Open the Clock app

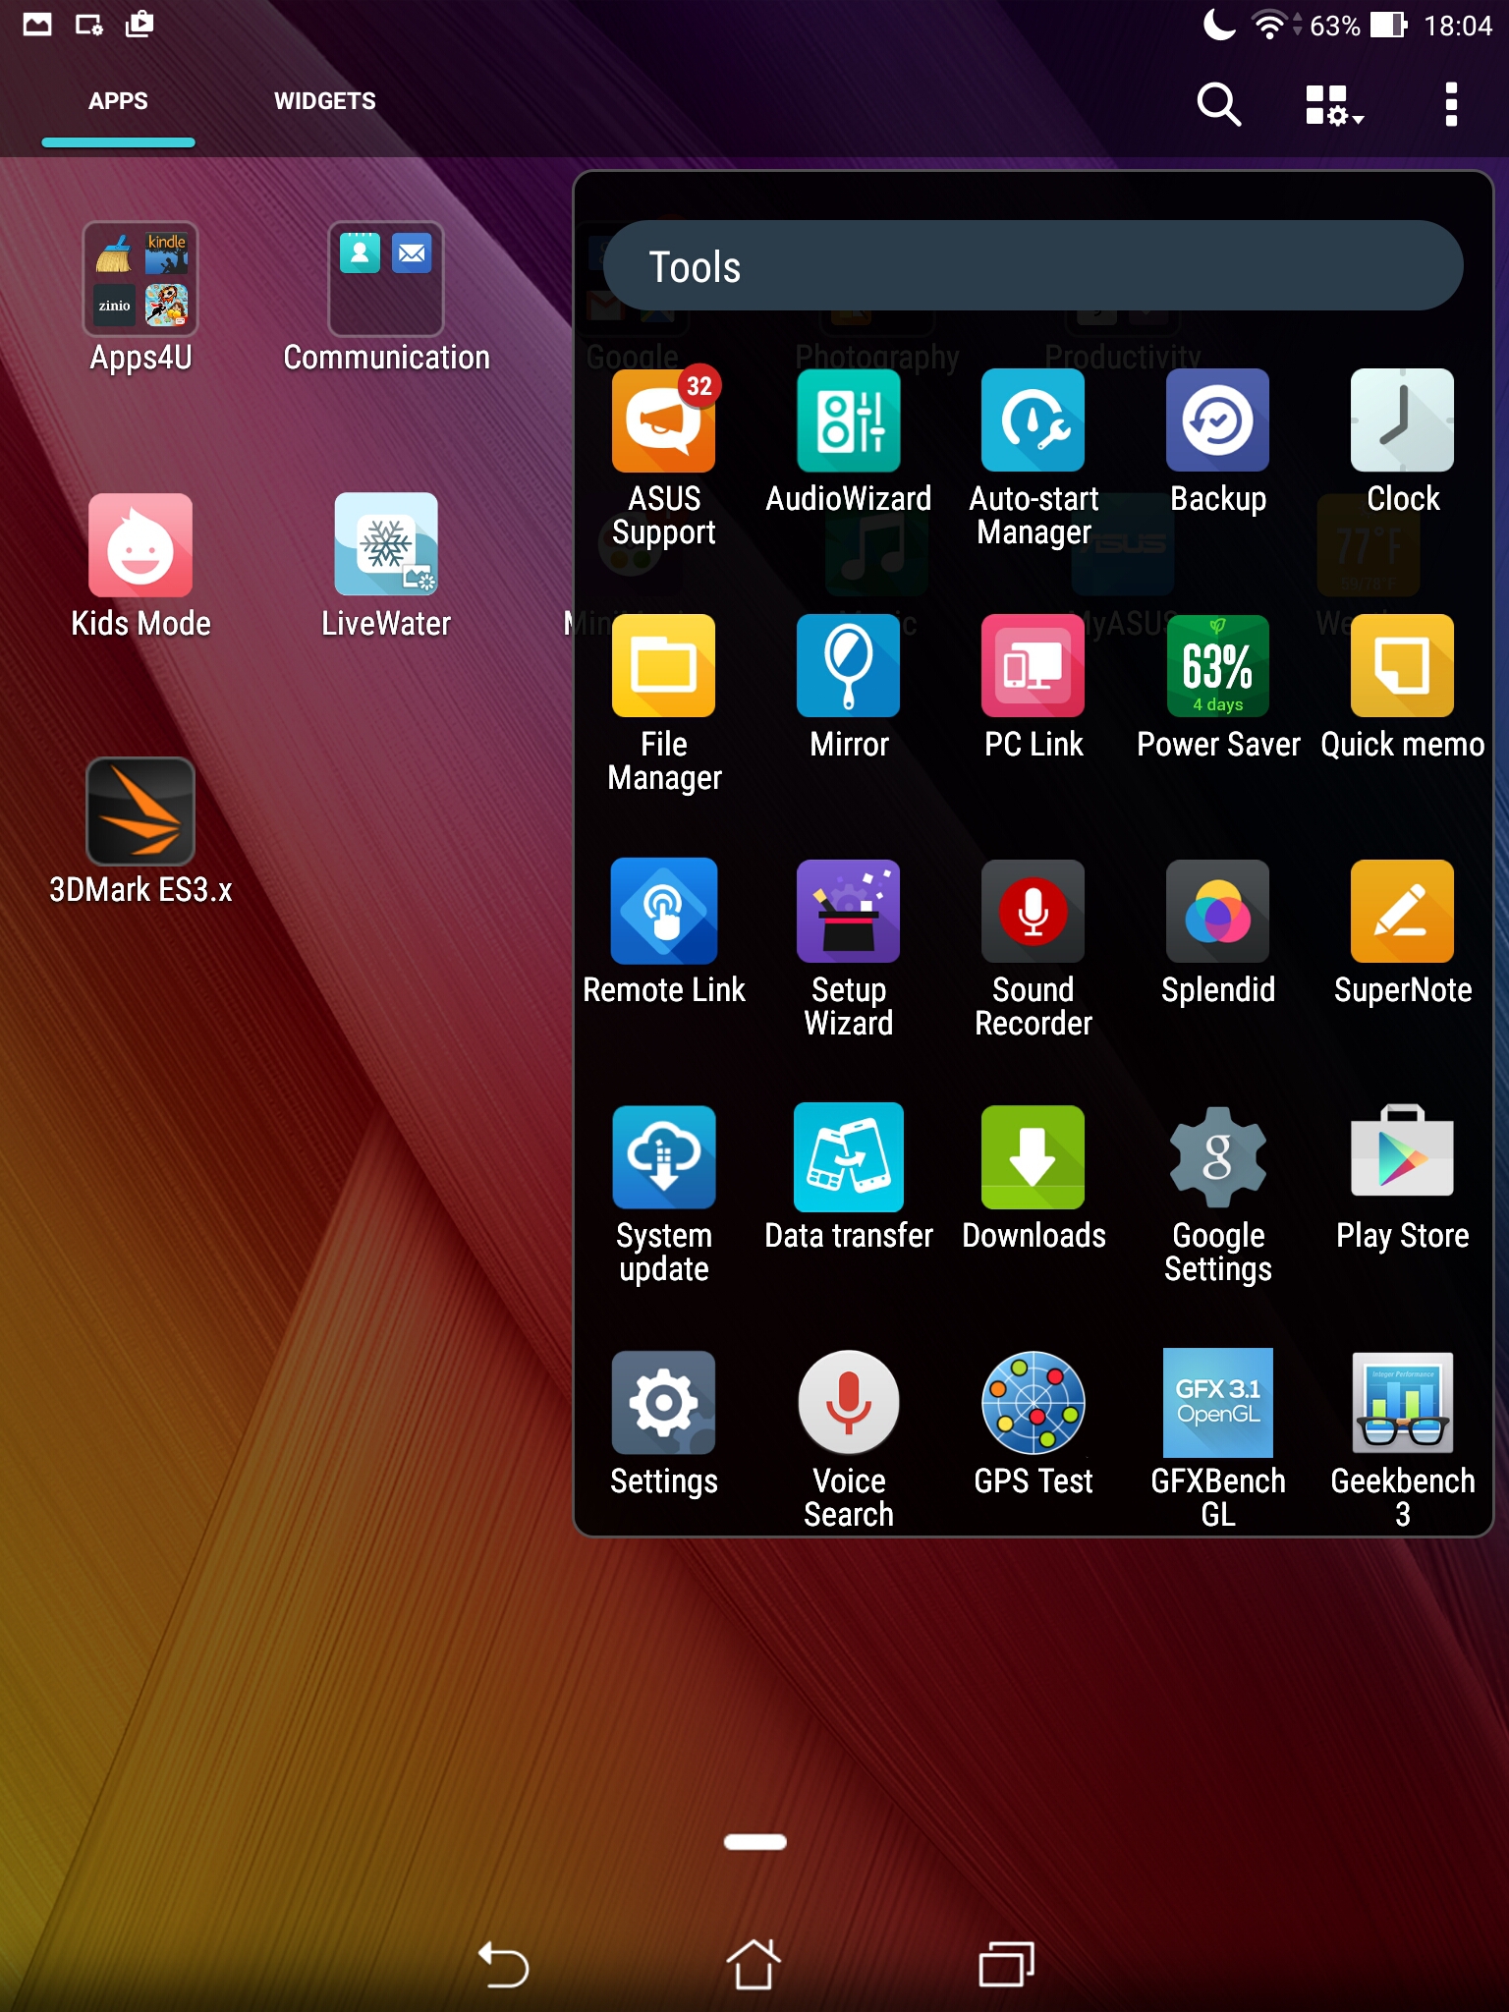coord(1403,420)
